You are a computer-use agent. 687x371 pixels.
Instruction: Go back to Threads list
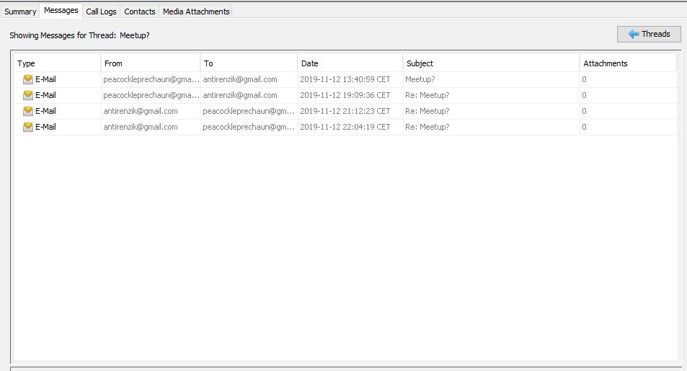tap(649, 34)
